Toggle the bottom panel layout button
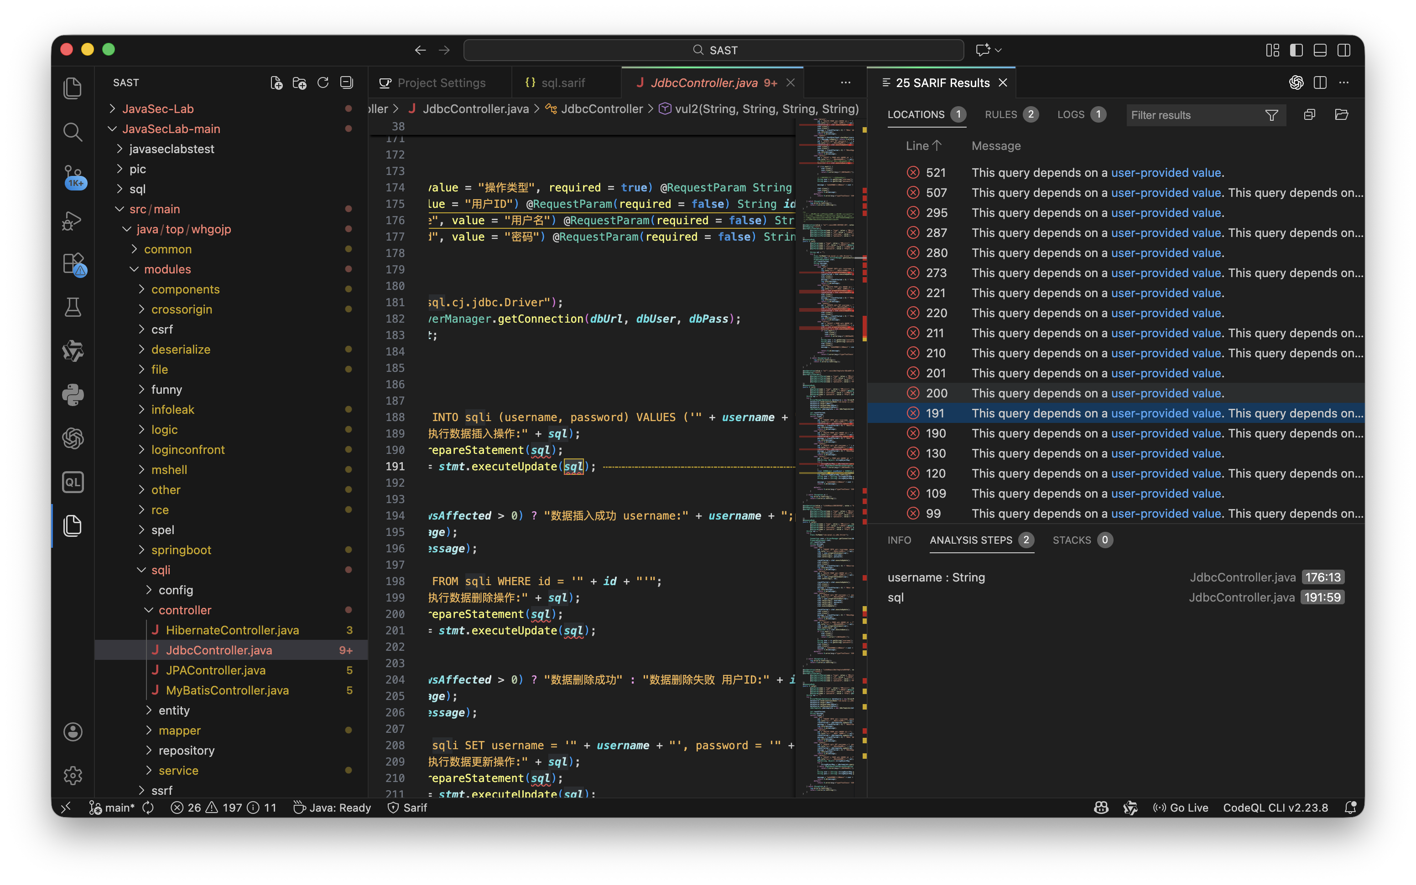 1320,50
